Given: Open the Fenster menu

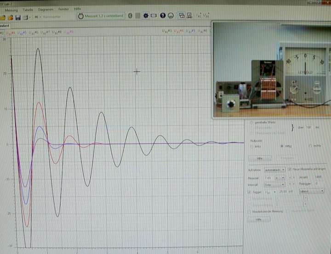Looking at the screenshot, I should [63, 9].
